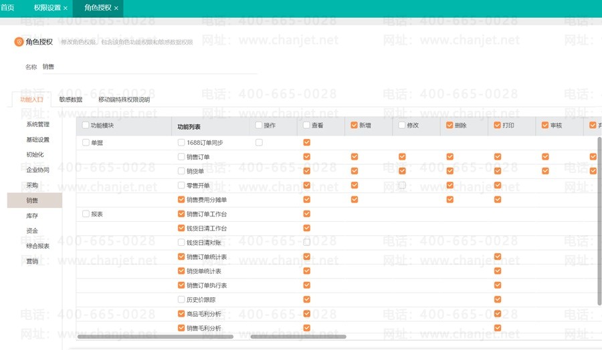This screenshot has width=602, height=350.
Task: Check the 历史价跟踪 function checkbox
Action: (x=181, y=299)
